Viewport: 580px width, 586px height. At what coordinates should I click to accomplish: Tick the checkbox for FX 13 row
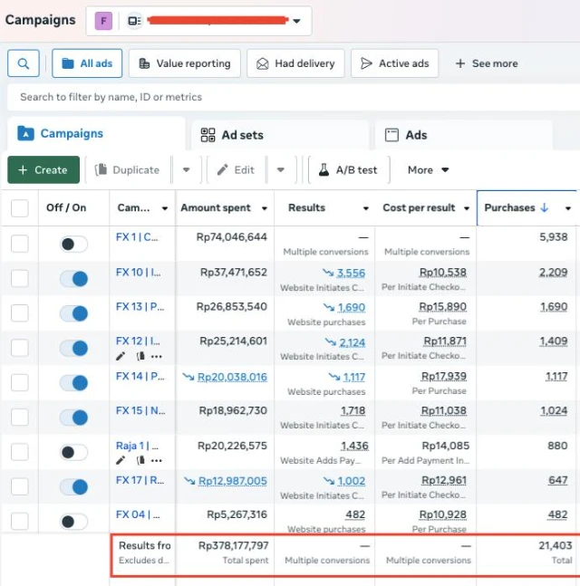[x=20, y=313]
